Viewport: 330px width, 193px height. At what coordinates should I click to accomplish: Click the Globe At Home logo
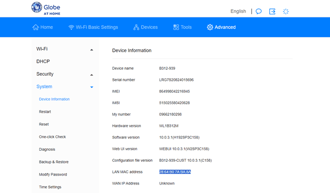pos(45,8)
